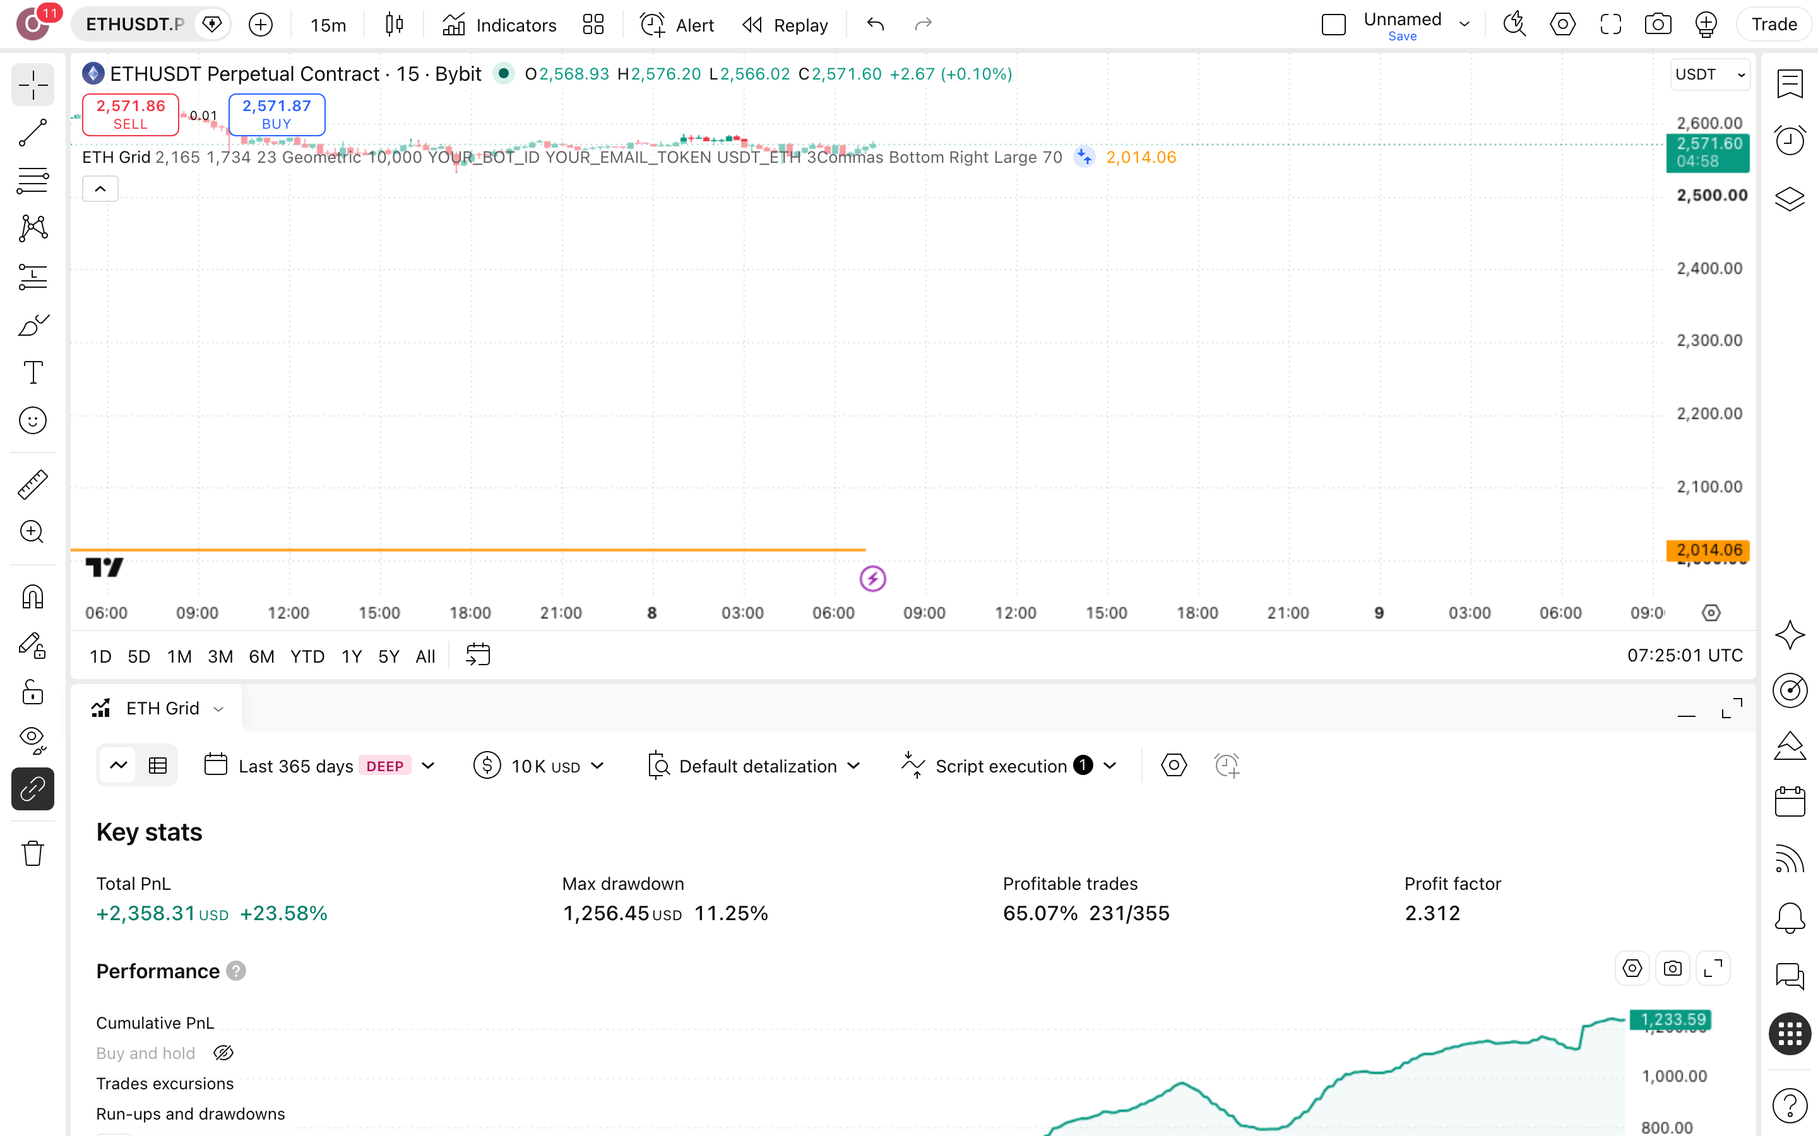Open the alerts clock panel

(1790, 141)
